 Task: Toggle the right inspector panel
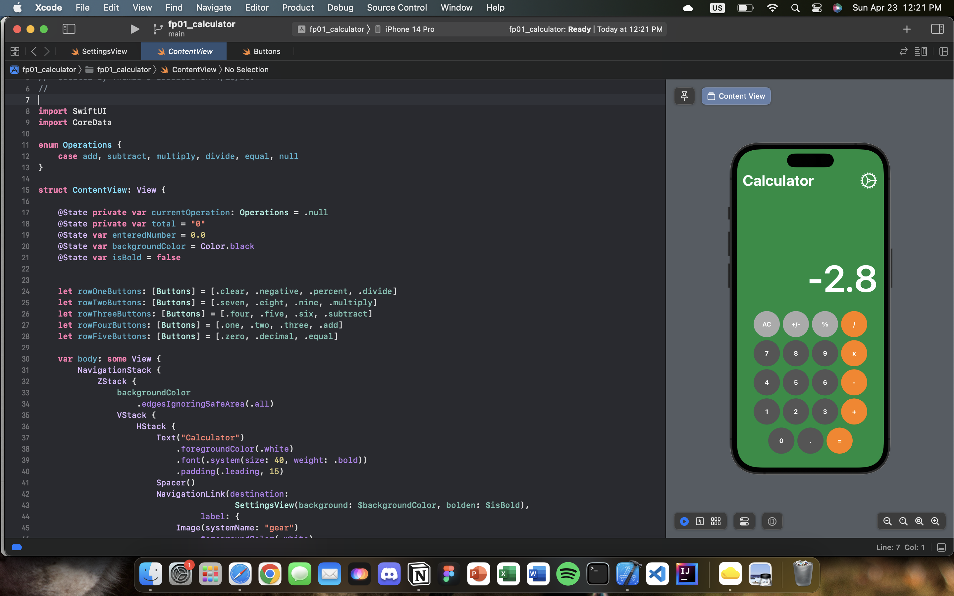coord(937,28)
